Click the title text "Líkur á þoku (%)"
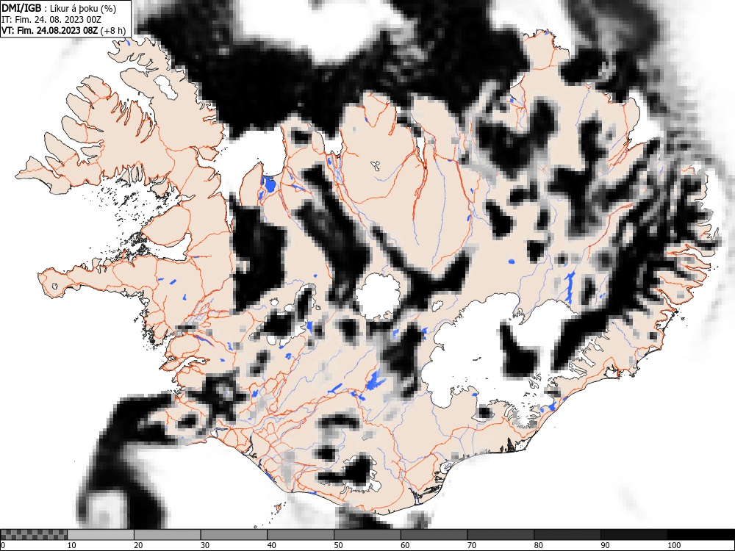735x551 pixels. tap(83, 8)
